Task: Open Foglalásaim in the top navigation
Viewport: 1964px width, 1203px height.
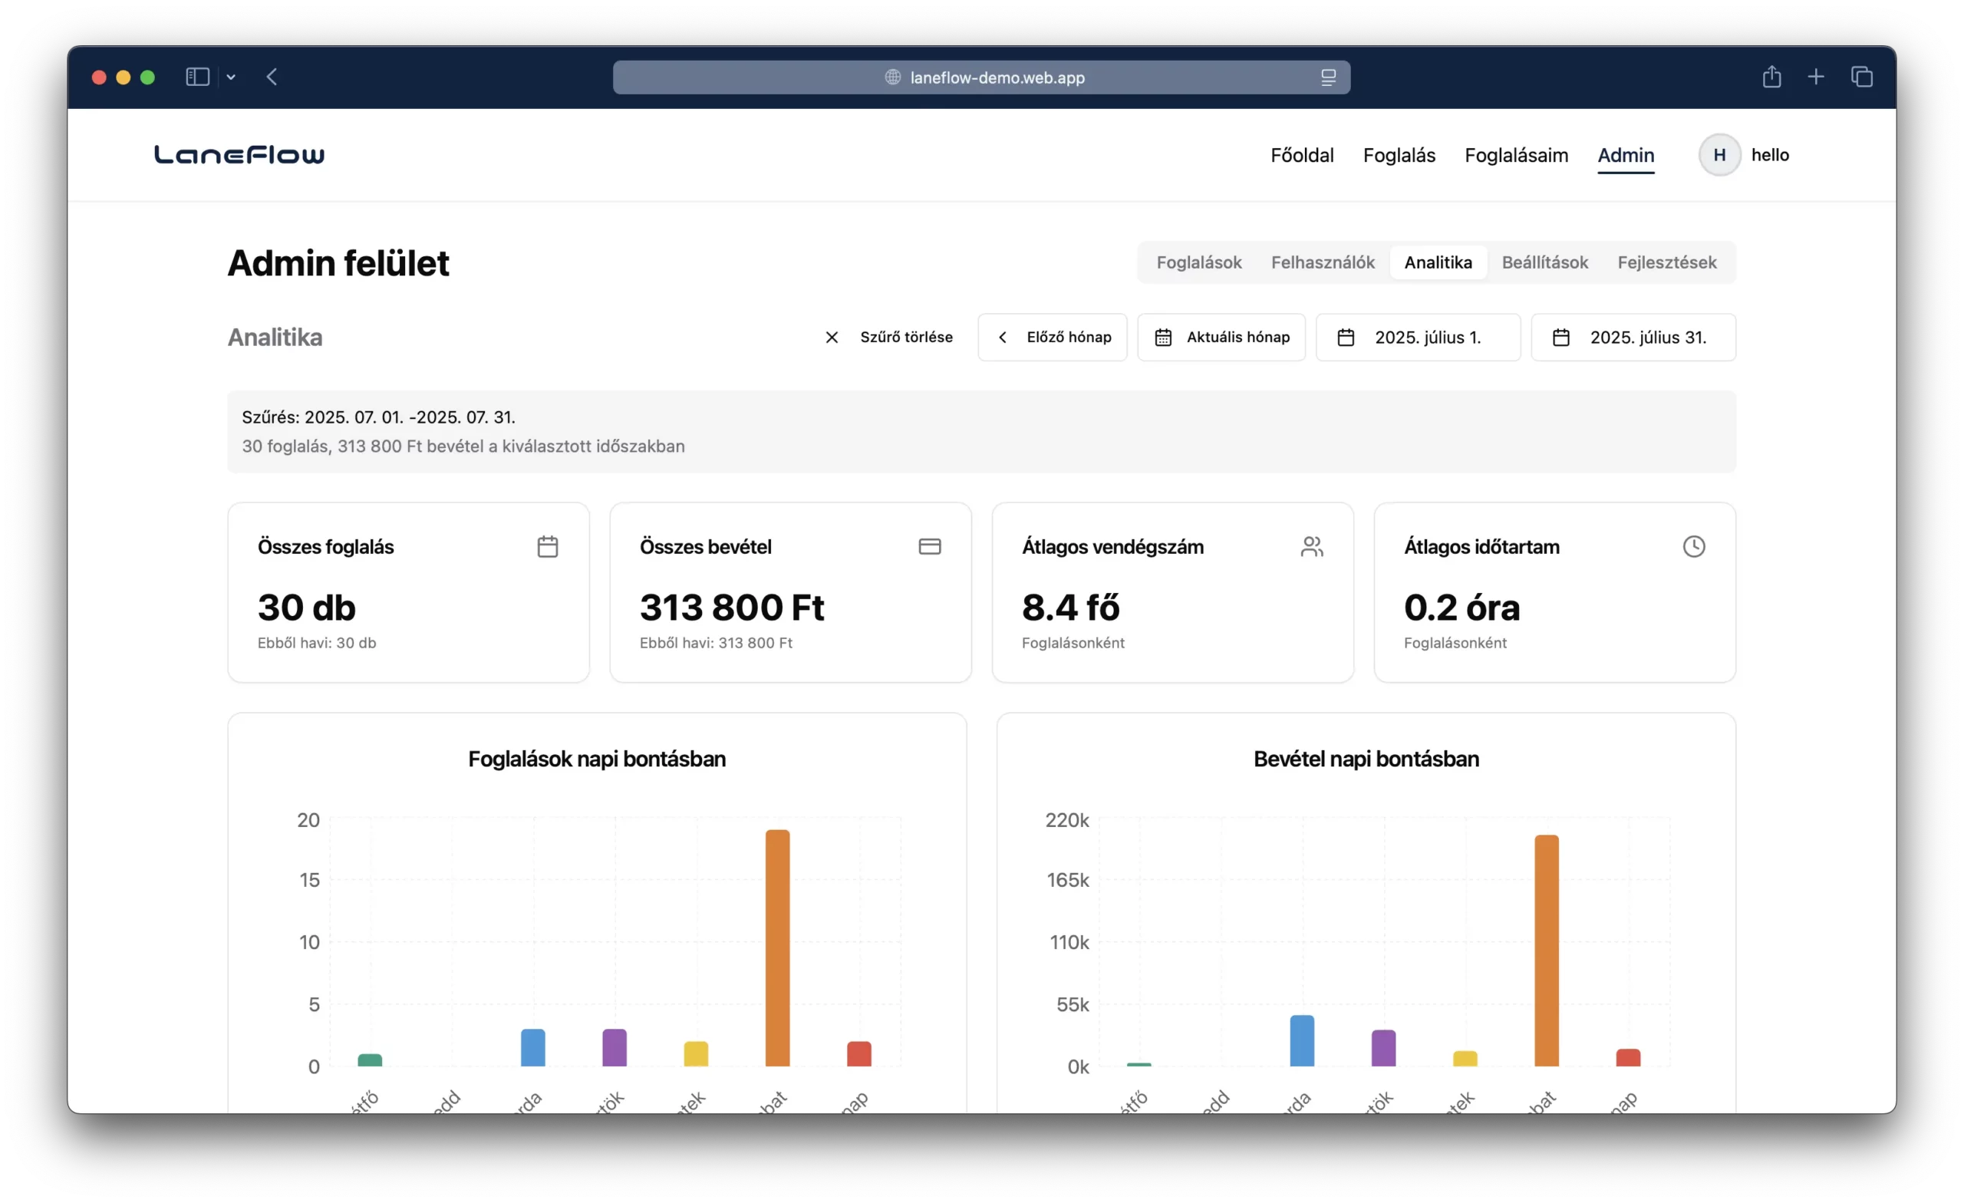Action: pyautogui.click(x=1515, y=156)
